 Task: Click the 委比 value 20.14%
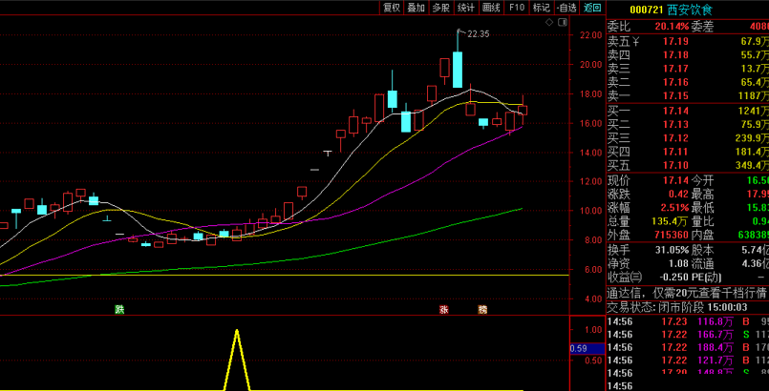coord(672,26)
